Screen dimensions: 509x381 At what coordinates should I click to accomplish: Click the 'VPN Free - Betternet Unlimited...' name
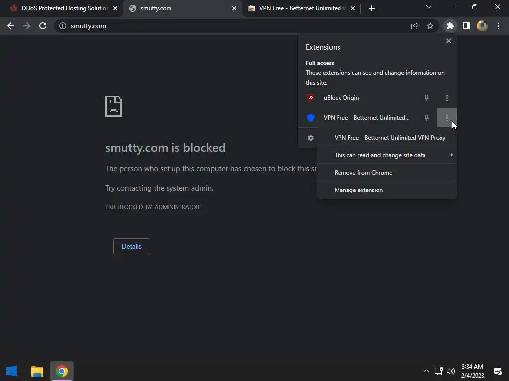pos(366,118)
